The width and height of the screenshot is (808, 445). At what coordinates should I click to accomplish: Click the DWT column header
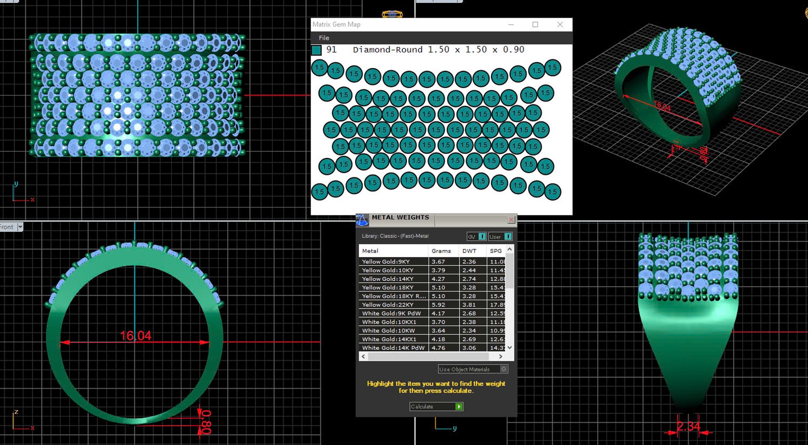click(473, 251)
